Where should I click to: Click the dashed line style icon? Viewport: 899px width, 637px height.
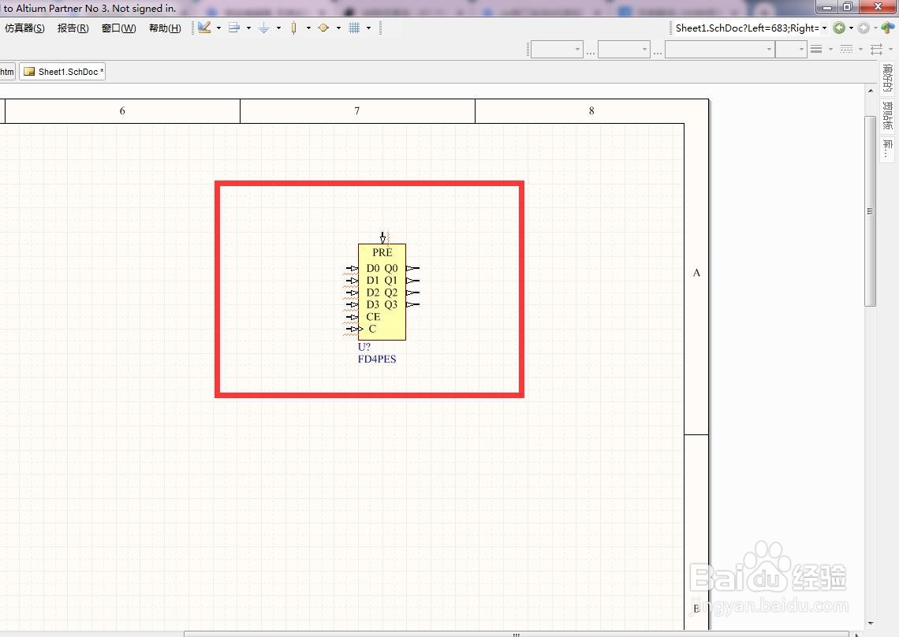coord(846,50)
